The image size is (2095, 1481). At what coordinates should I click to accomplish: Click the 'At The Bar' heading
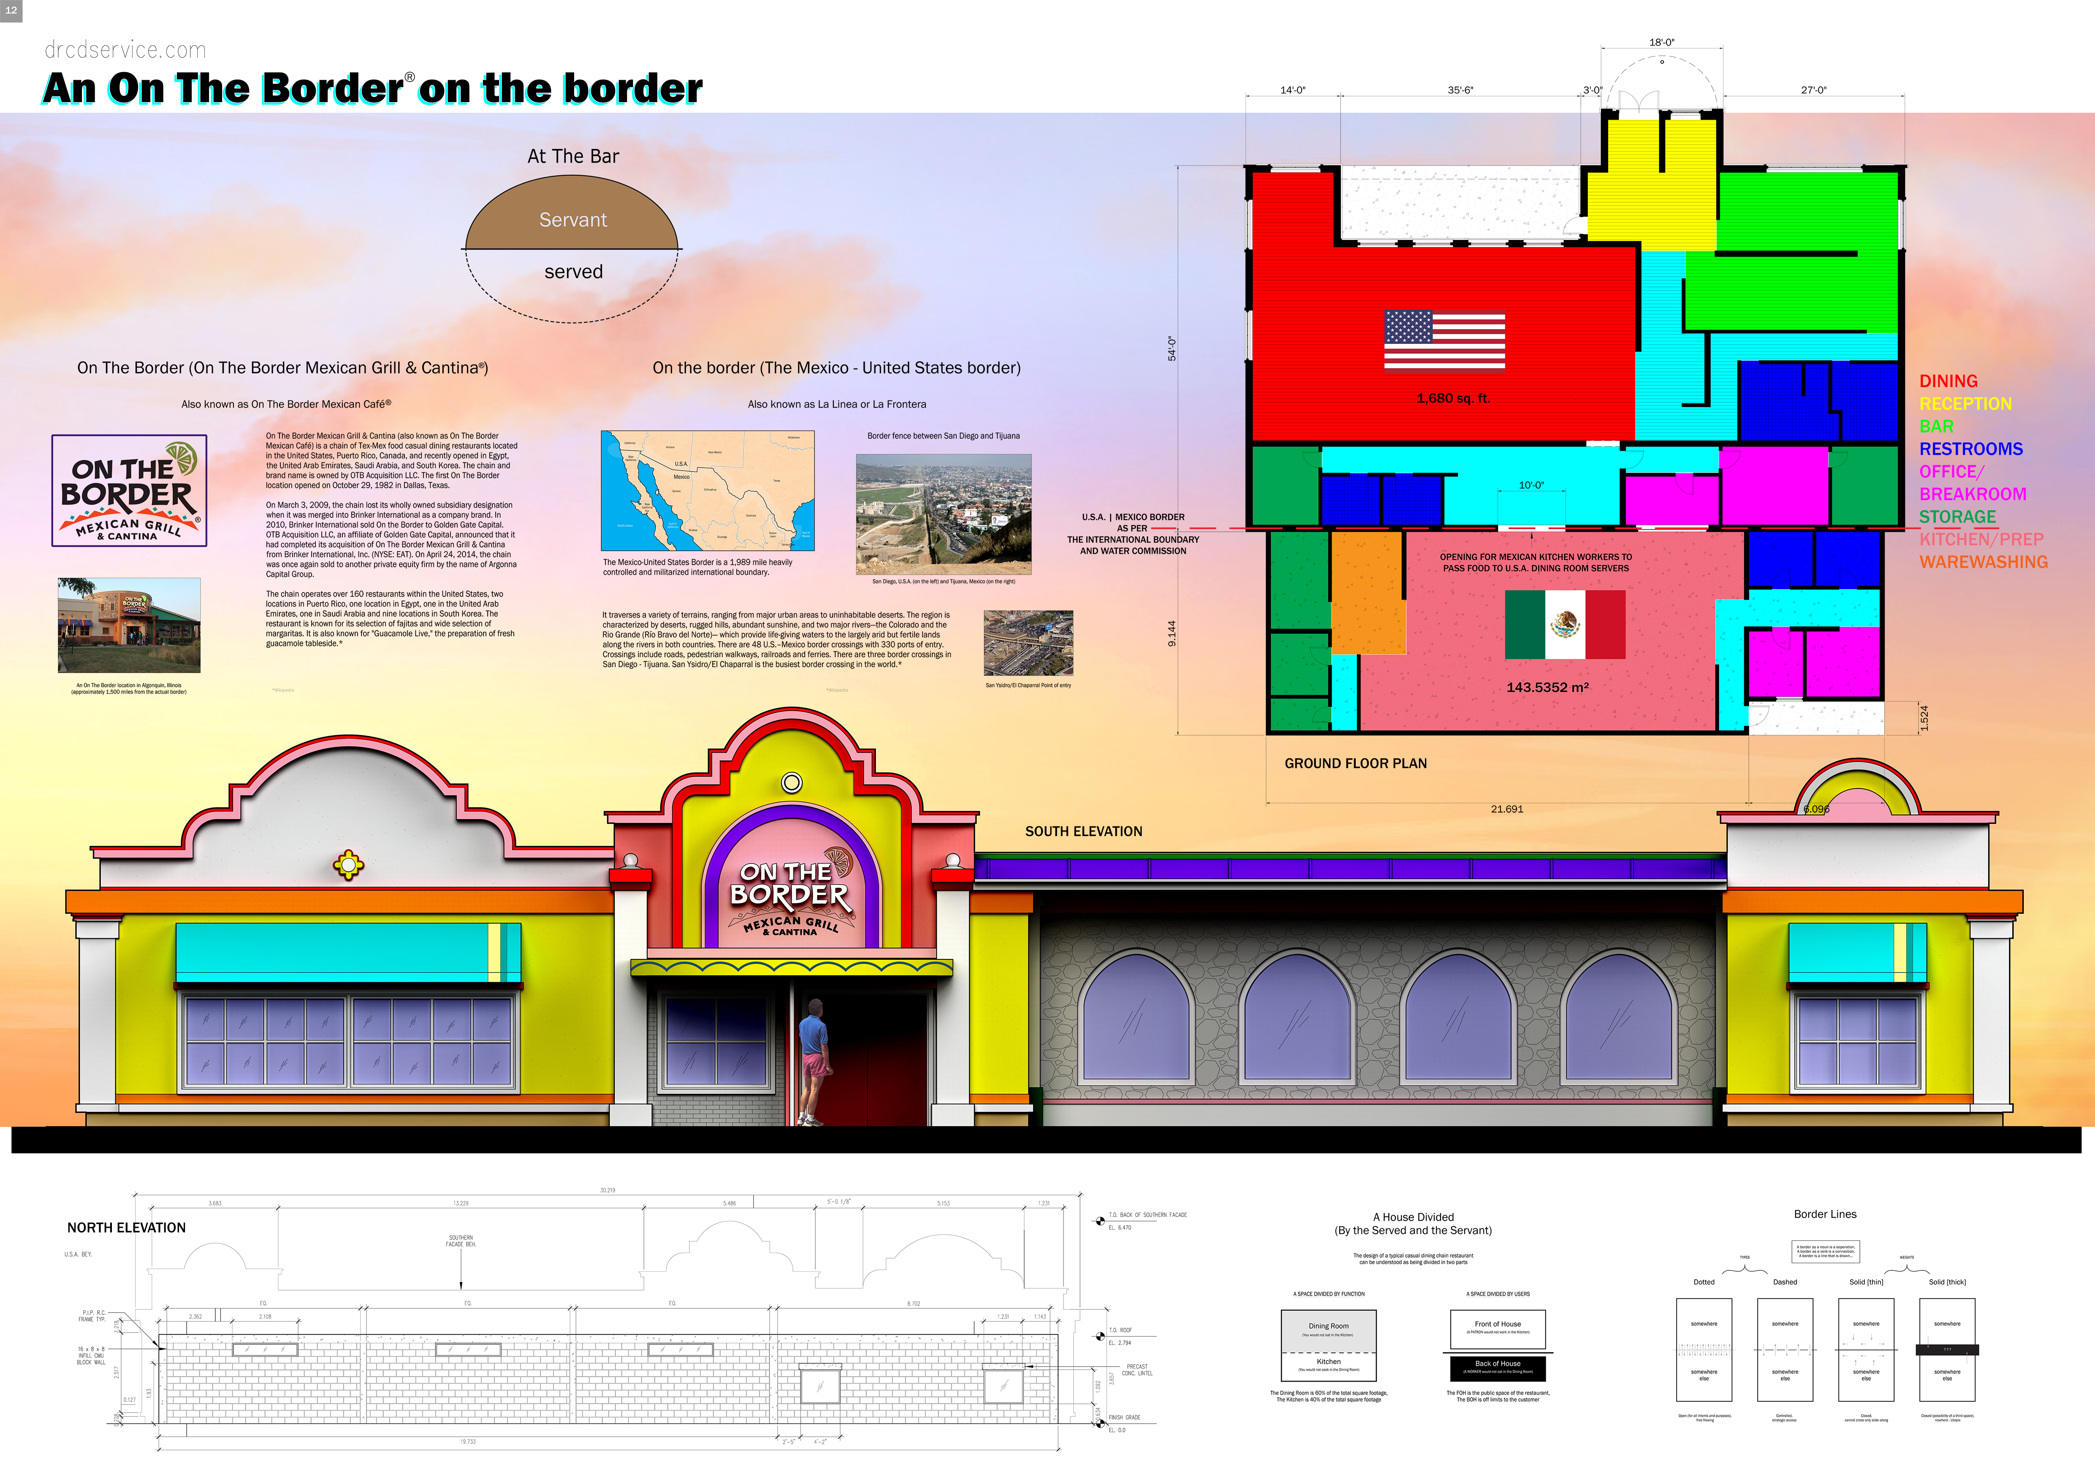point(573,156)
